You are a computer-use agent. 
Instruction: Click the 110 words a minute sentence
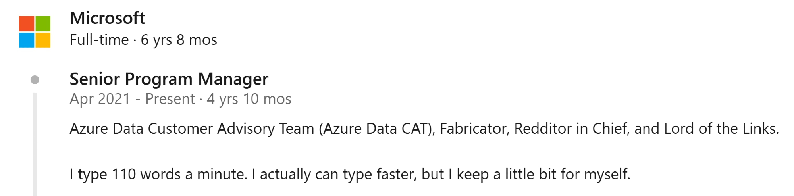(159, 174)
